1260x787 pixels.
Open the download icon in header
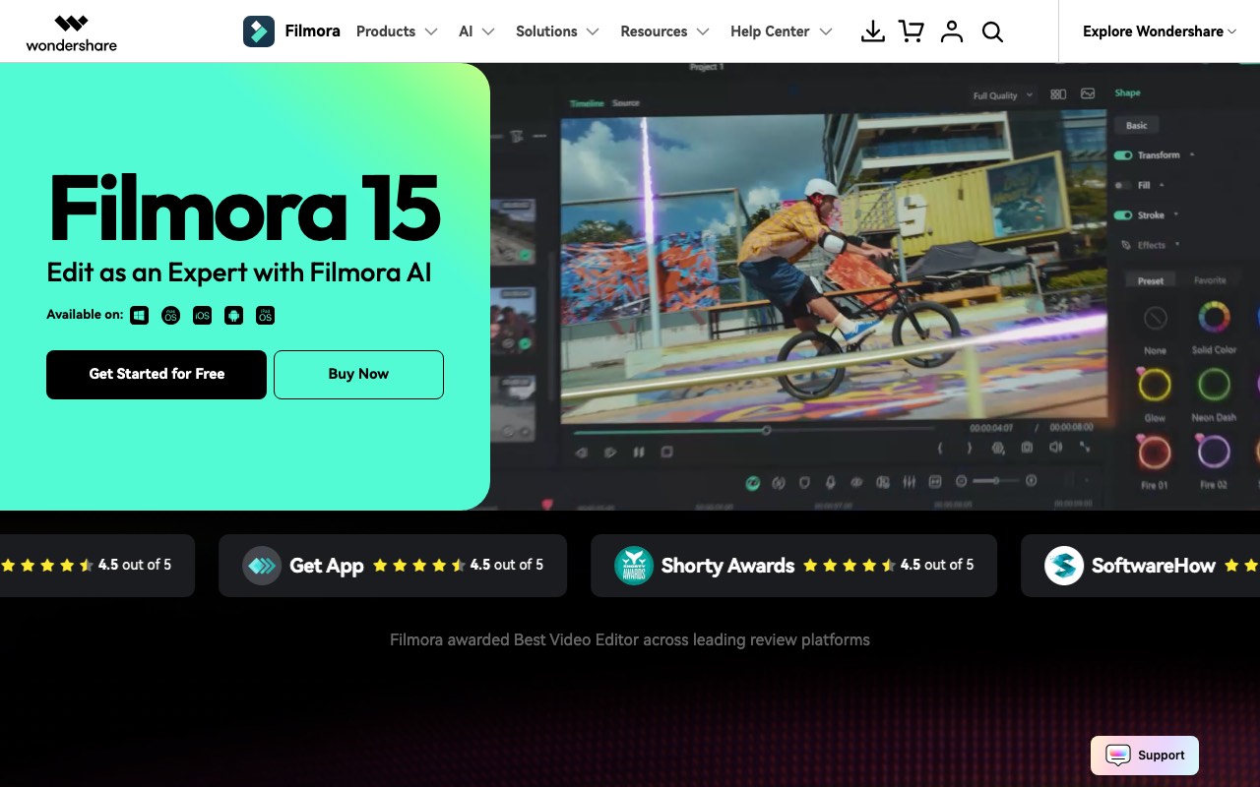click(873, 31)
